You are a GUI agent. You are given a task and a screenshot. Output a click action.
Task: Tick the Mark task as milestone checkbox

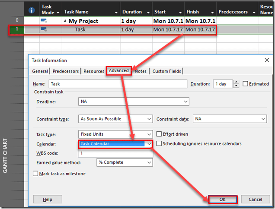36,174
